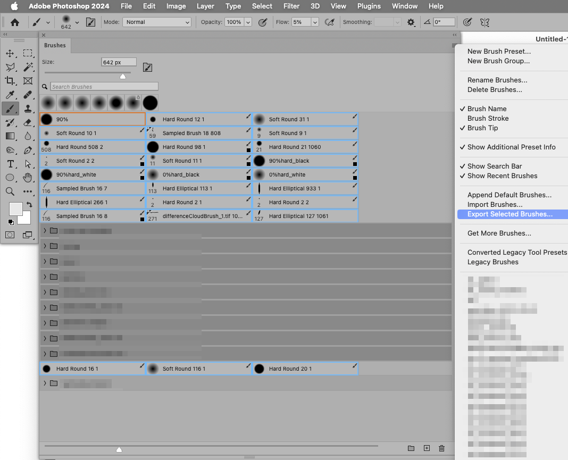Click the trash icon to delete a brush
This screenshot has height=460, width=568.
(441, 448)
